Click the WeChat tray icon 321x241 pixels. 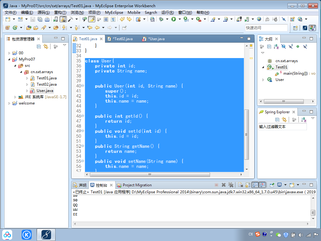(x=278, y=235)
